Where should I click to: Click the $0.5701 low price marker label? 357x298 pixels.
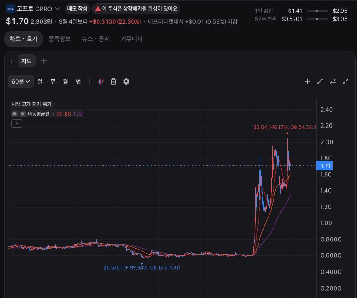[x=142, y=268]
